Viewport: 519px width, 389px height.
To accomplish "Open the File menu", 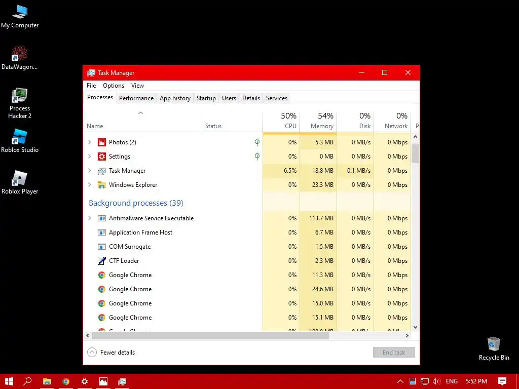I will tap(91, 85).
